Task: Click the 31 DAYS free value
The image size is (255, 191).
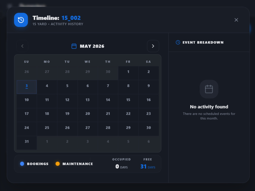Action: pyautogui.click(x=148, y=167)
